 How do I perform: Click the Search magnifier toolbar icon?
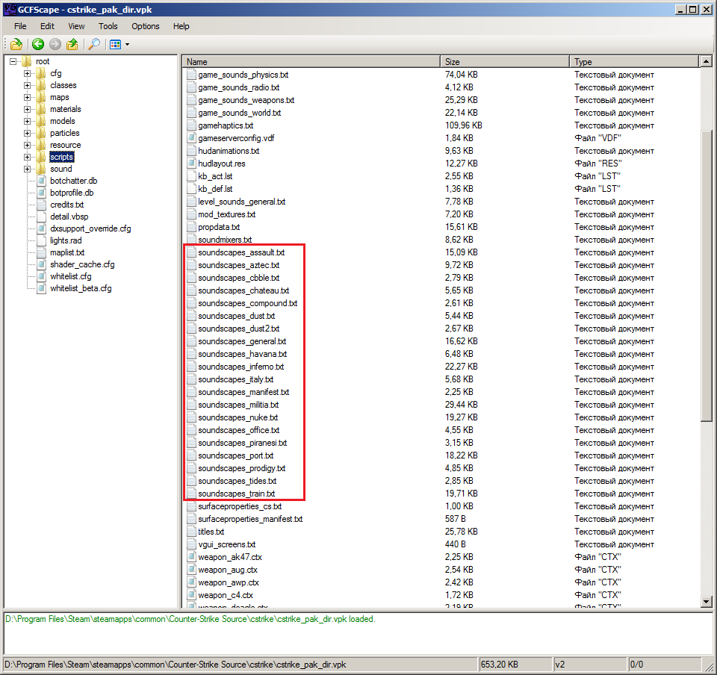(x=94, y=44)
